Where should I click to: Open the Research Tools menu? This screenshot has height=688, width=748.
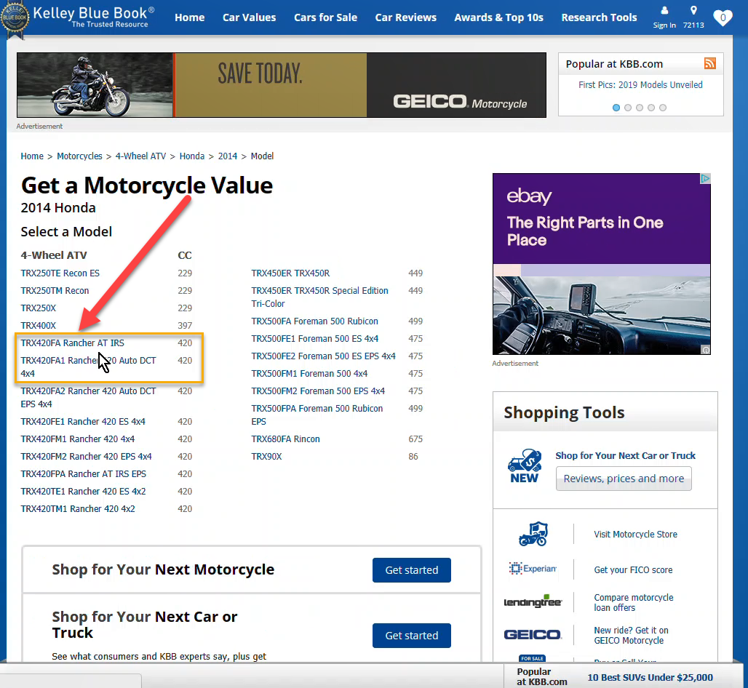(x=599, y=17)
